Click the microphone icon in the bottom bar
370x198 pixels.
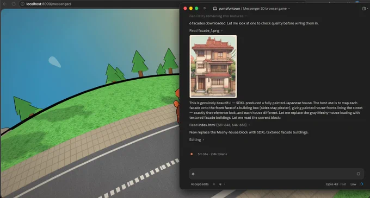[220, 184]
